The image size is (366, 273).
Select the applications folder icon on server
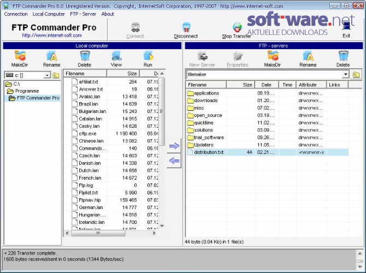coord(190,93)
